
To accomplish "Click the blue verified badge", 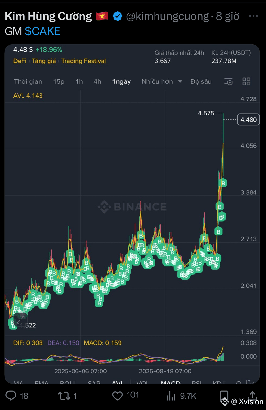I will click(x=118, y=16).
